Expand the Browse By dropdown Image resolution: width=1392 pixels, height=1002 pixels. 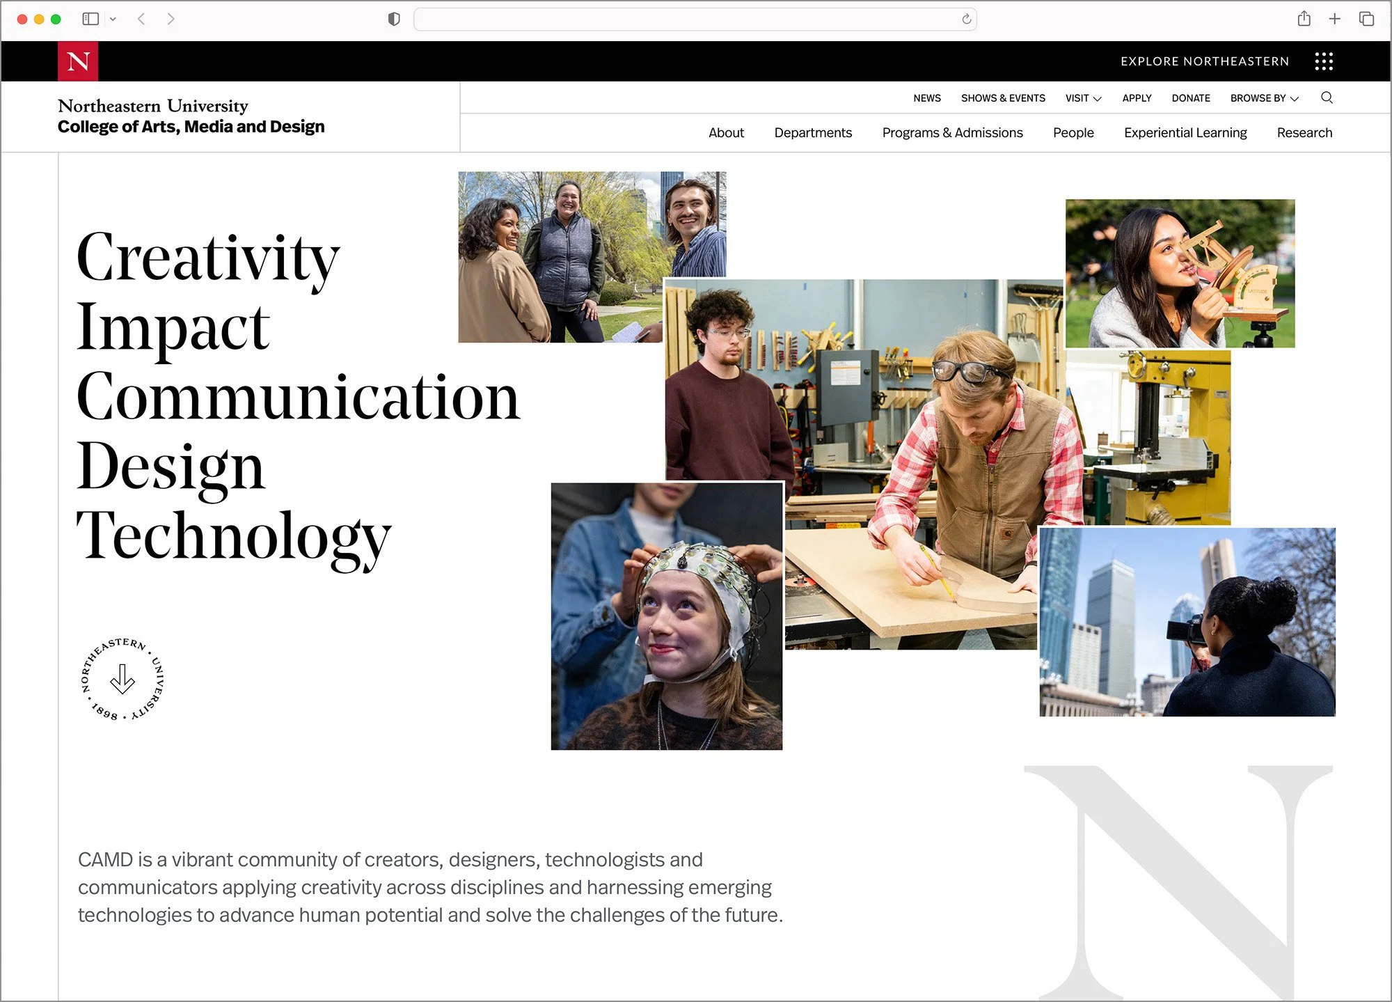tap(1264, 98)
